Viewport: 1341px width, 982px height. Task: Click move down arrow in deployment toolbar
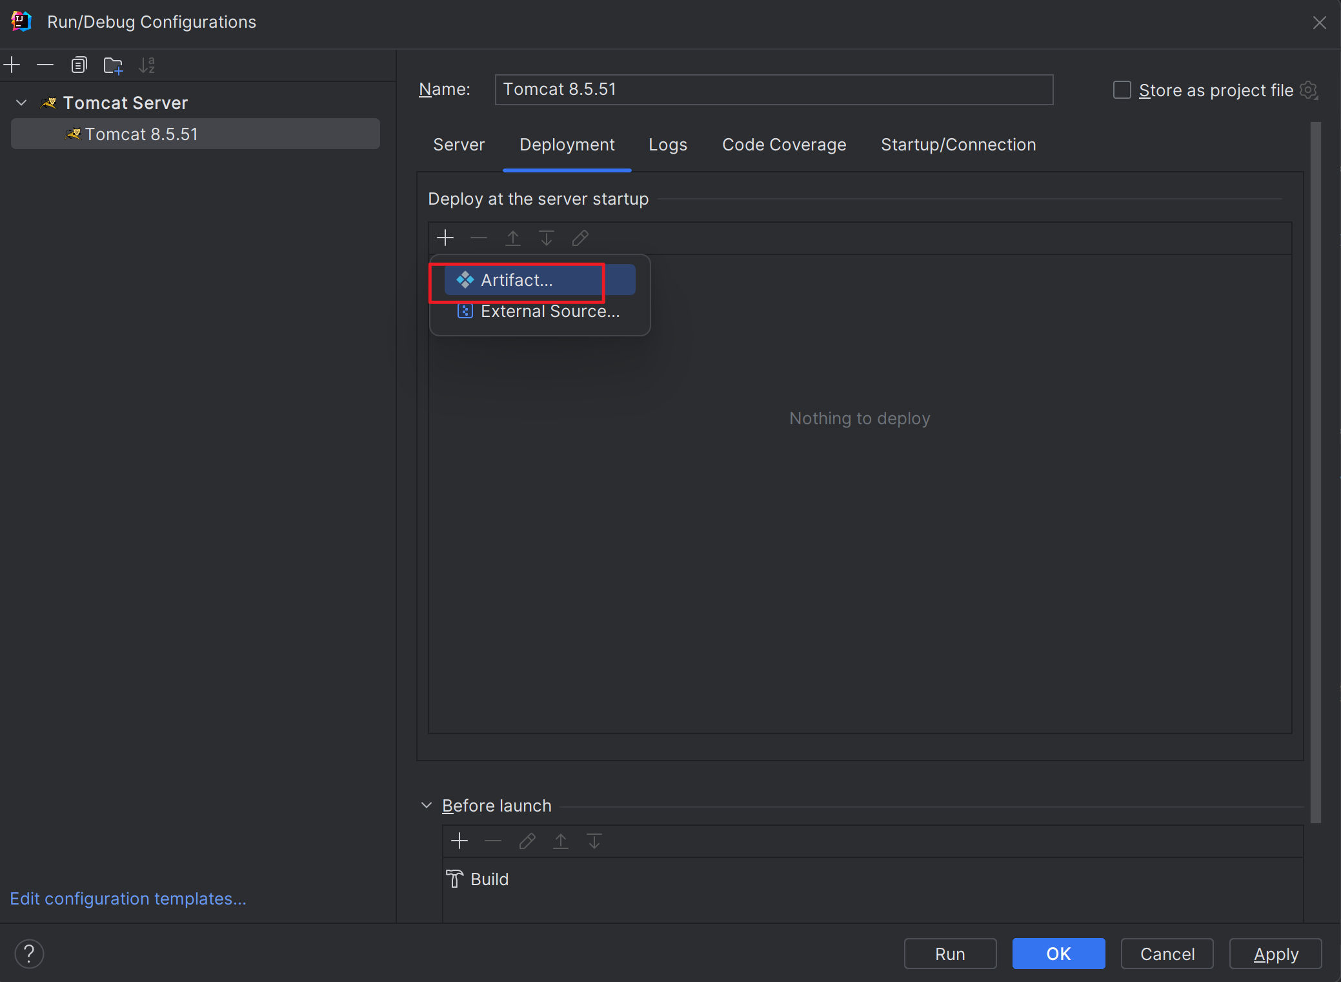tap(547, 238)
